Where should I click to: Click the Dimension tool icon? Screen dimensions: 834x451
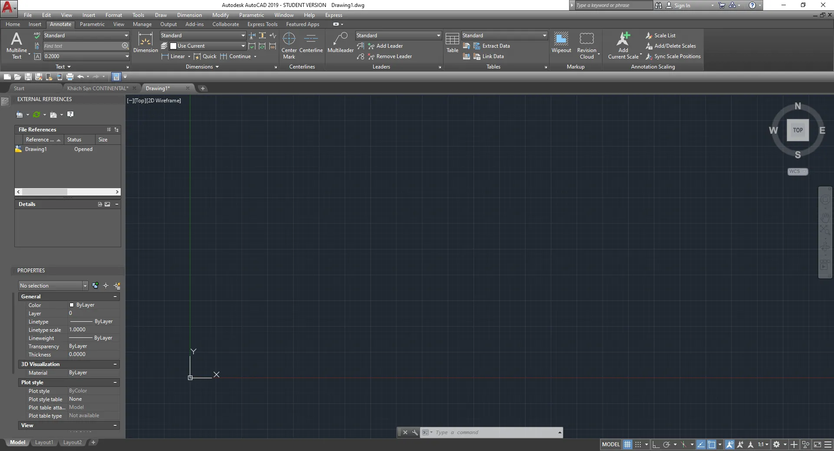pos(145,42)
